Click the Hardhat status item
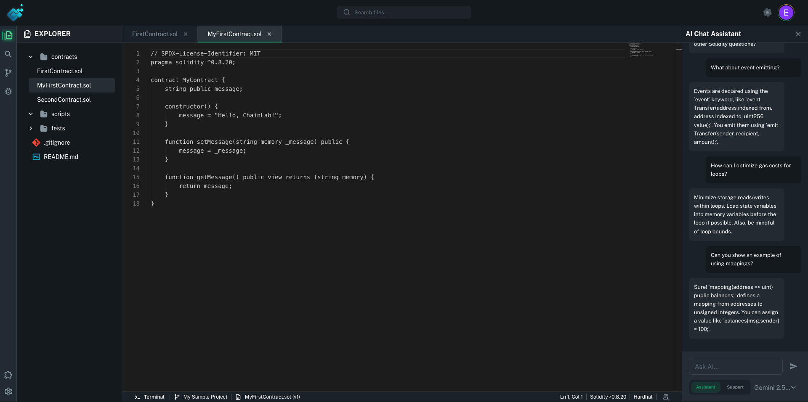808x402 pixels. (643, 397)
